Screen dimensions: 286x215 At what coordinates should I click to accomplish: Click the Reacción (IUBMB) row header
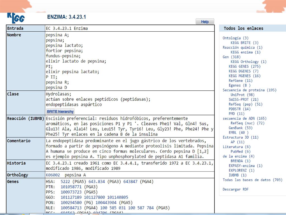[26, 126]
